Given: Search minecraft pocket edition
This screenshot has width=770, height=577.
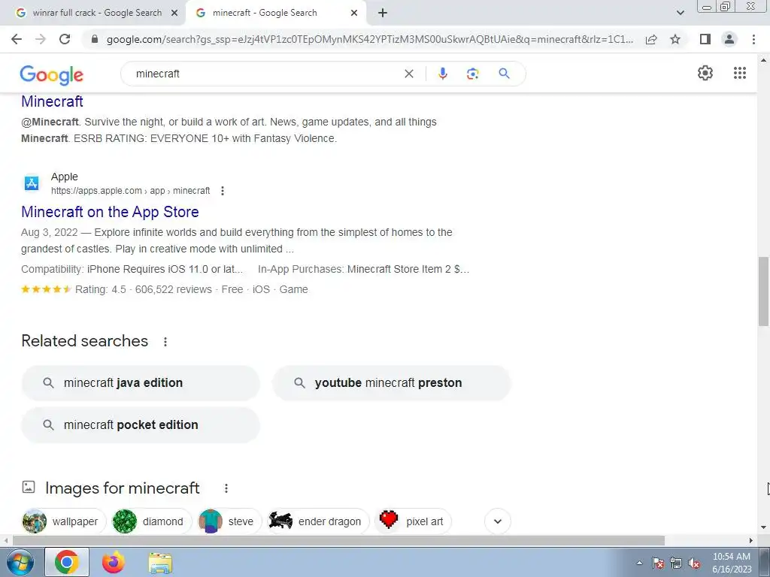Looking at the screenshot, I should (140, 425).
